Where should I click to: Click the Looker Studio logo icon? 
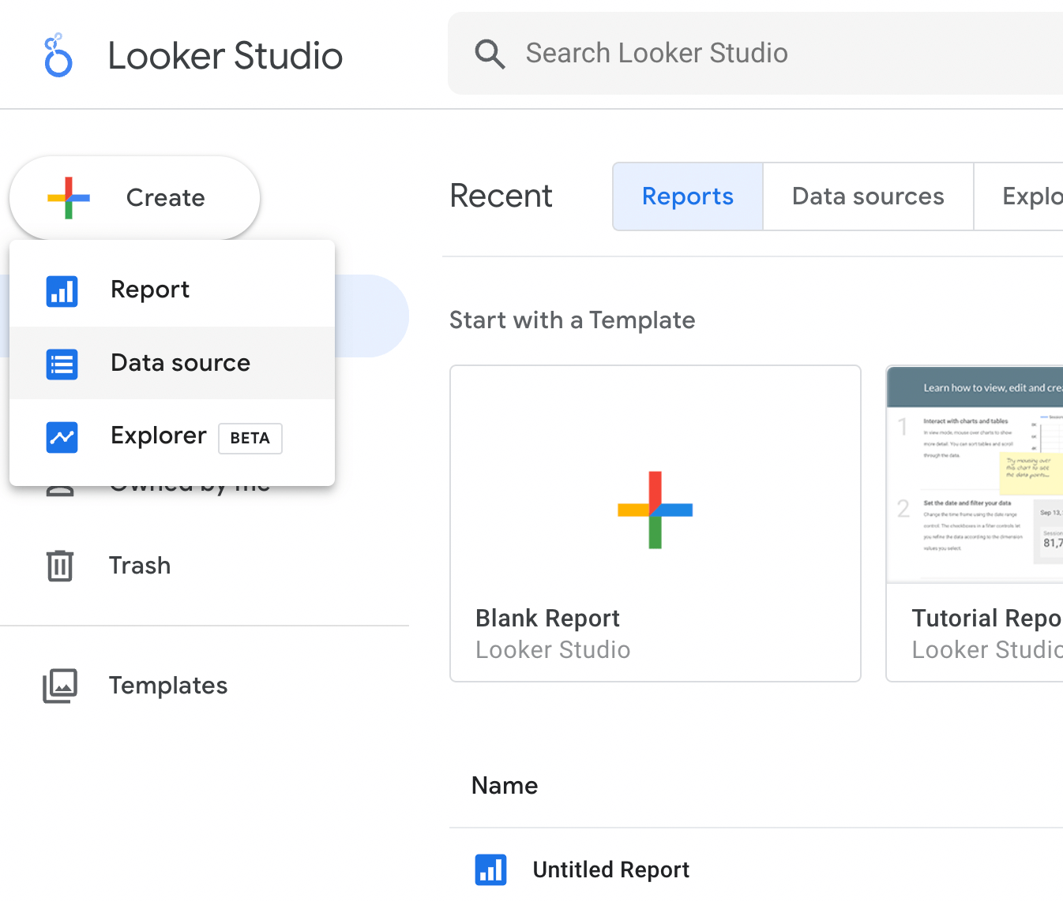coord(58,55)
